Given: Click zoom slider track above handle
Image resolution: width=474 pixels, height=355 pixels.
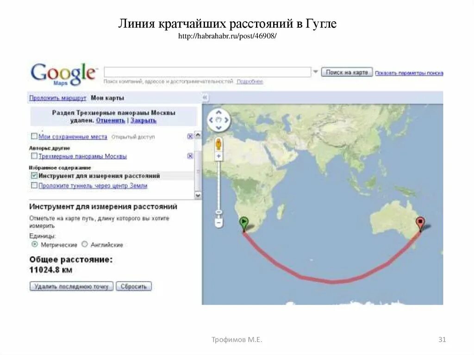Looking at the screenshot, I should [x=218, y=185].
